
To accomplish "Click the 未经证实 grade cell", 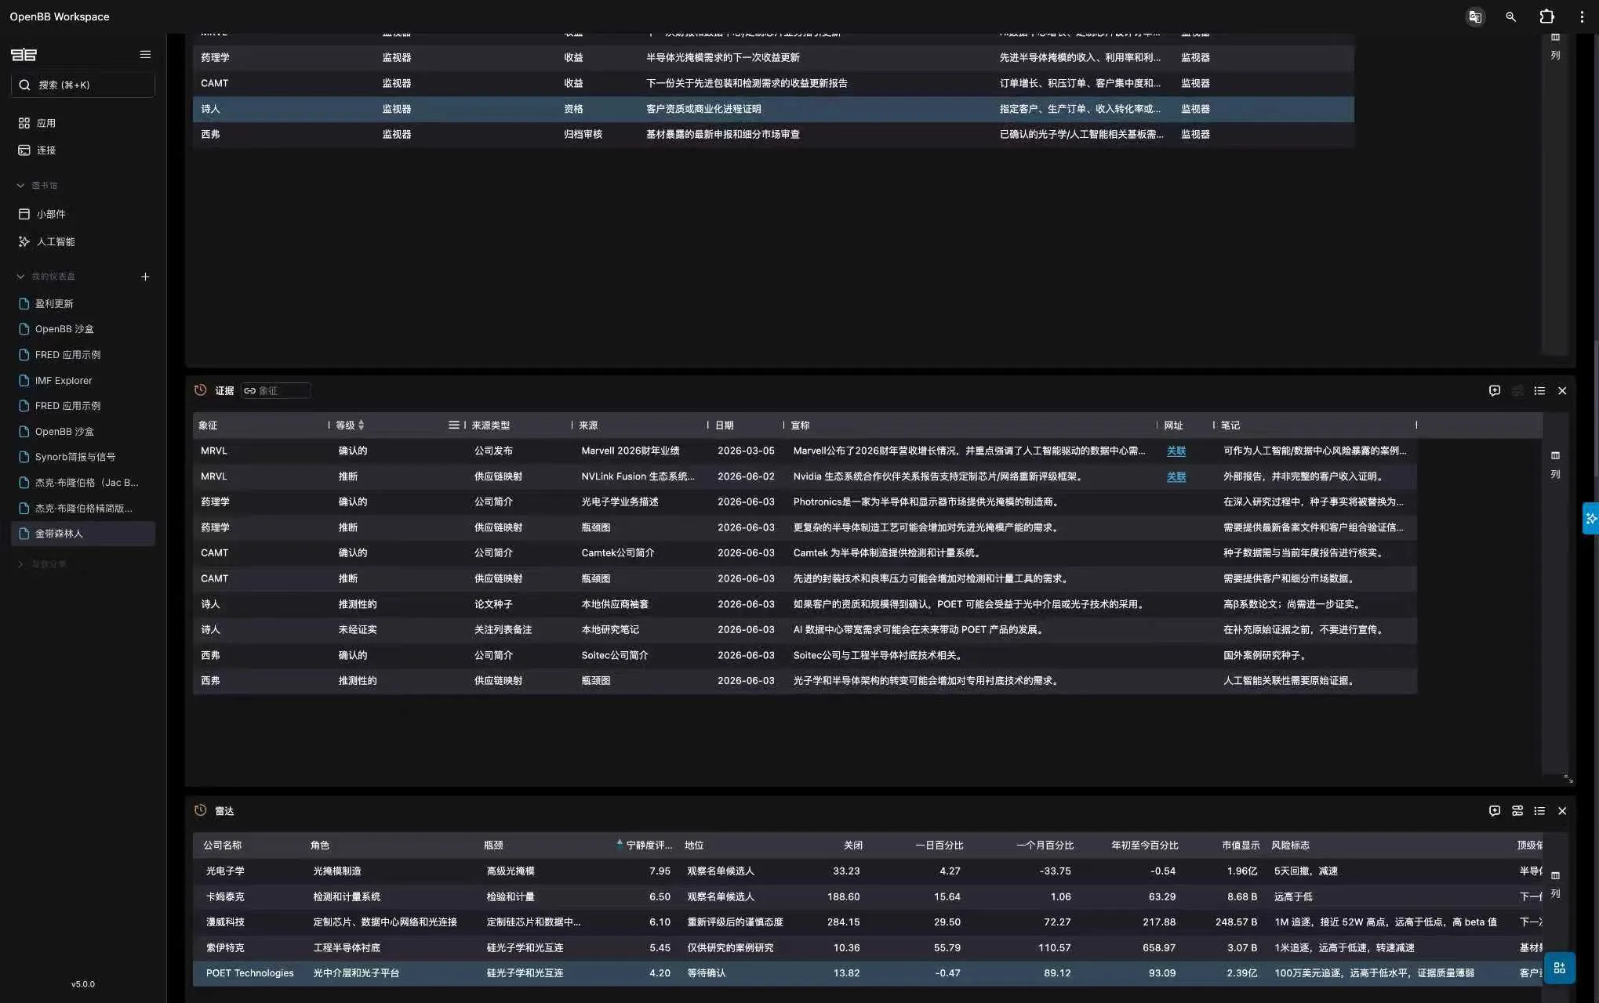I will click(x=357, y=630).
